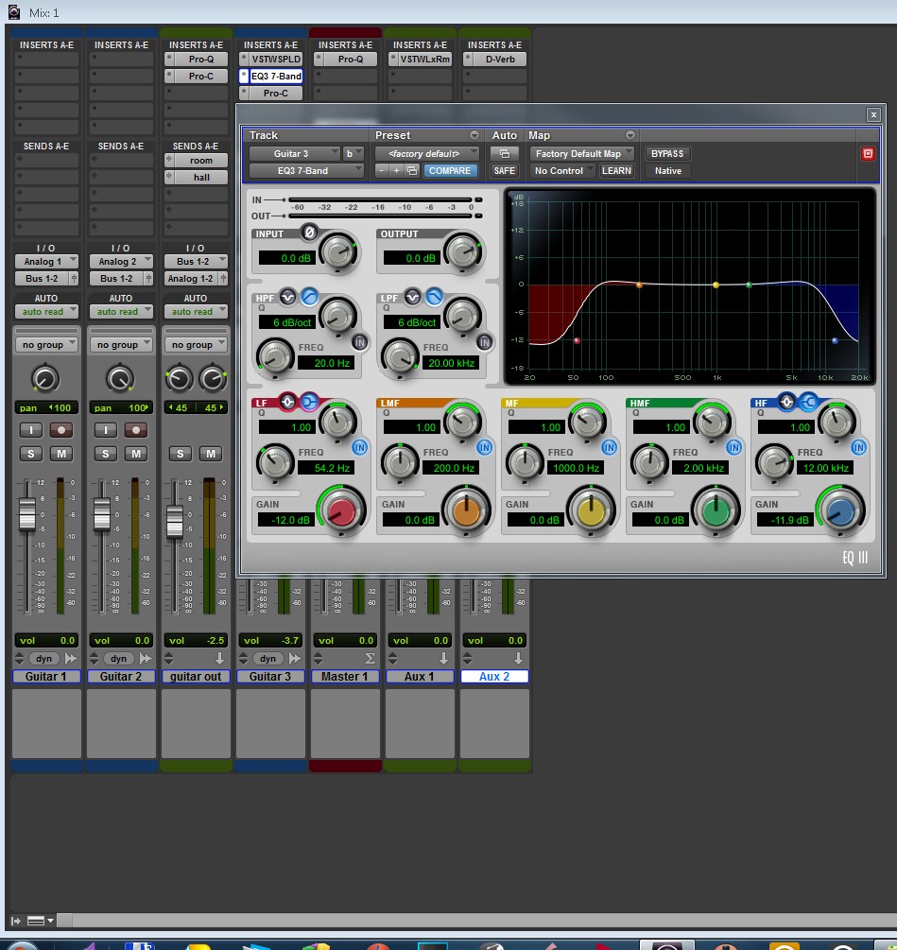897x950 pixels.
Task: Open the Map menu arrow
Action: click(x=630, y=135)
